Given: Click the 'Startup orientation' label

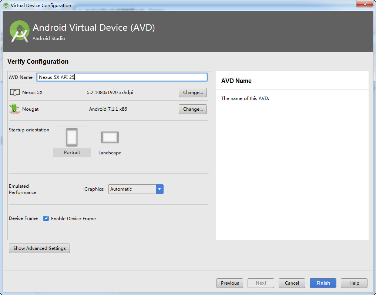Looking at the screenshot, I should tap(29, 130).
